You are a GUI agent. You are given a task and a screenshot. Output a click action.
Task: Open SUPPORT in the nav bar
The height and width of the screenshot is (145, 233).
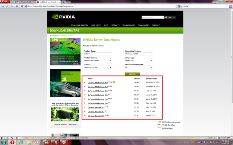[156, 25]
